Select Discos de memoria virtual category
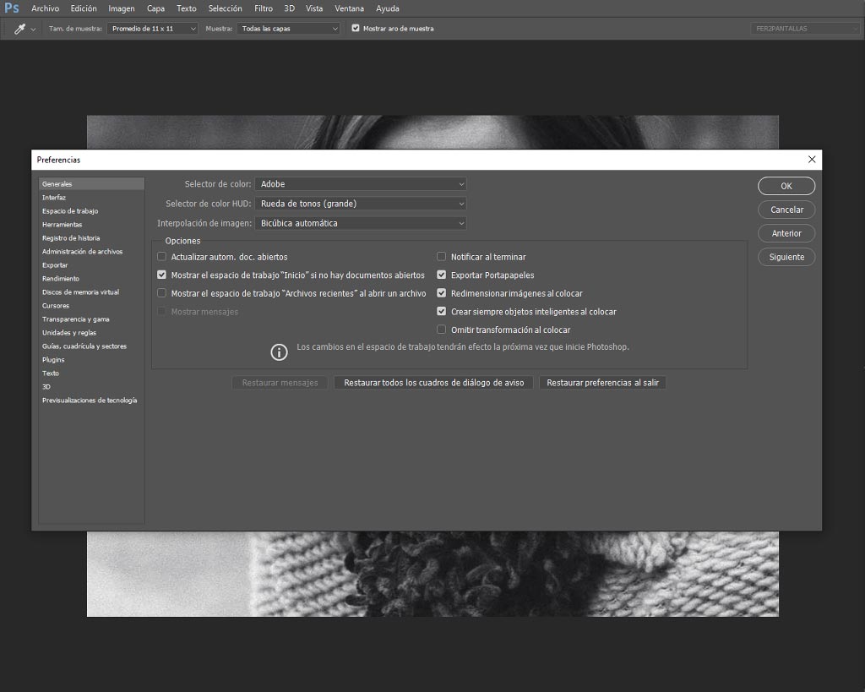The height and width of the screenshot is (692, 865). [80, 292]
